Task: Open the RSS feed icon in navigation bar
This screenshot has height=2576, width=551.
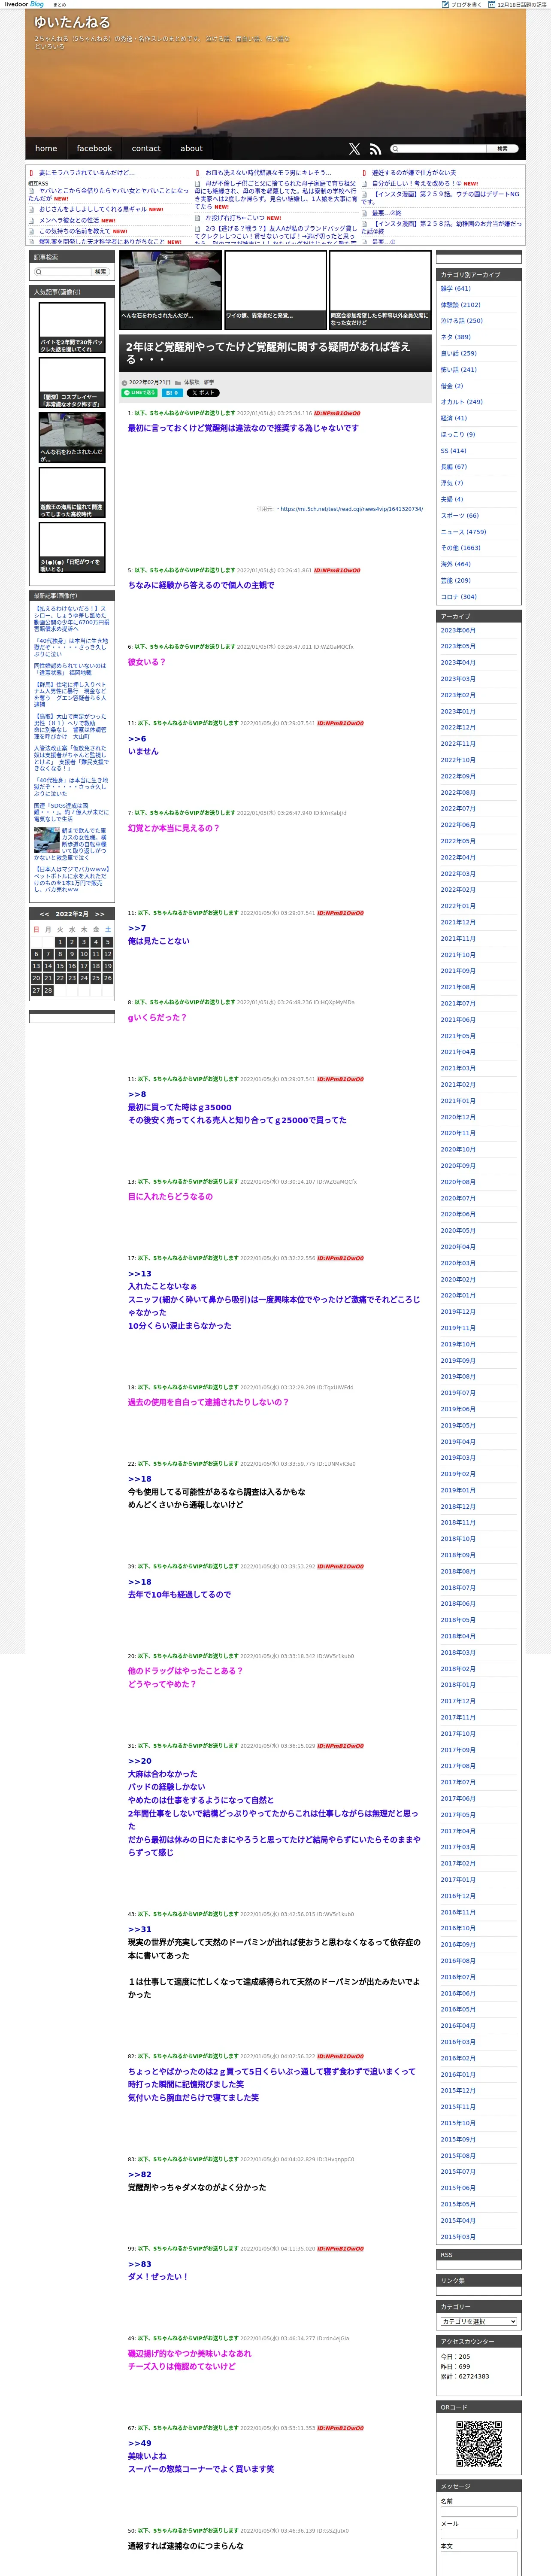Action: point(375,148)
